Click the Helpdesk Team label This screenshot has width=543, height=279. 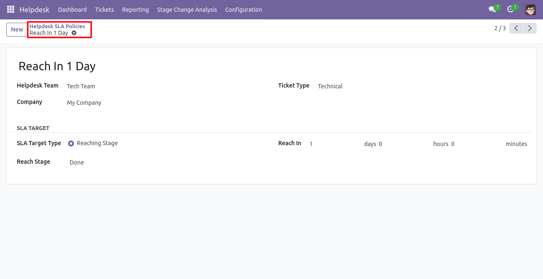point(37,85)
